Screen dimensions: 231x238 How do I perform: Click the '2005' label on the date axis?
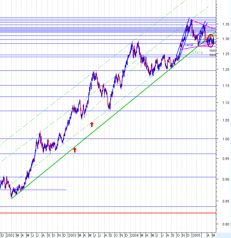[x=197, y=236]
